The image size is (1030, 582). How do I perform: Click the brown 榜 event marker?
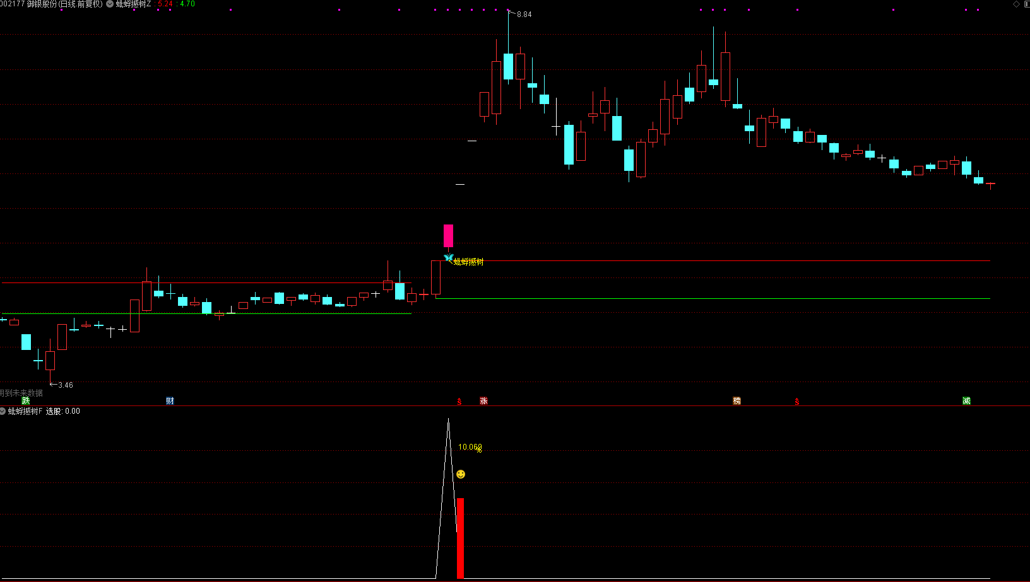(x=737, y=401)
